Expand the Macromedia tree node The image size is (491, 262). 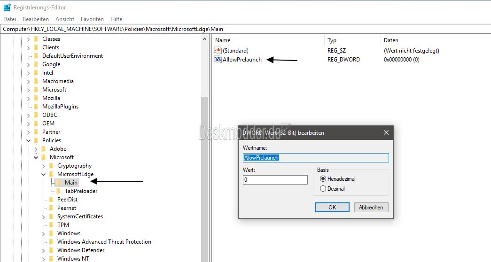click(x=29, y=81)
